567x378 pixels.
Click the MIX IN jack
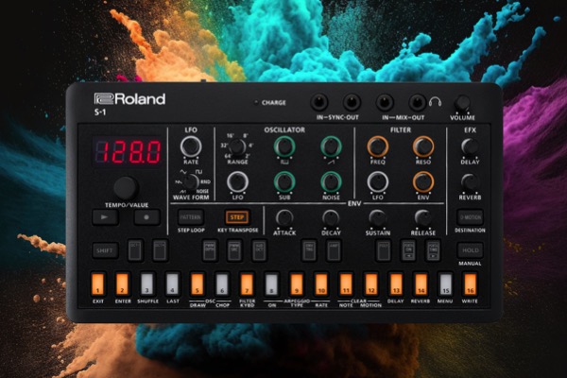(385, 102)
